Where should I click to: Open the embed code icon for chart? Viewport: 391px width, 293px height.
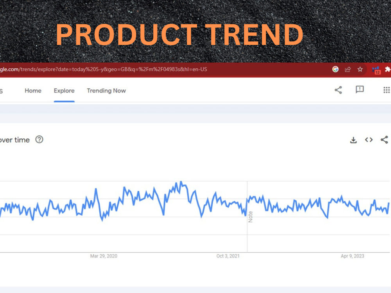pyautogui.click(x=369, y=140)
